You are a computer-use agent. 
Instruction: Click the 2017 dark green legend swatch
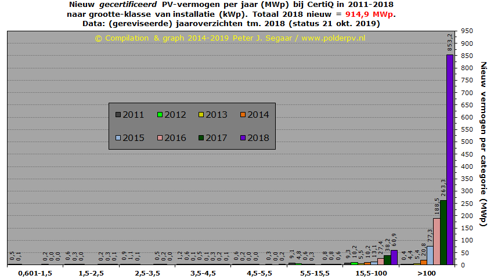coord(201,138)
